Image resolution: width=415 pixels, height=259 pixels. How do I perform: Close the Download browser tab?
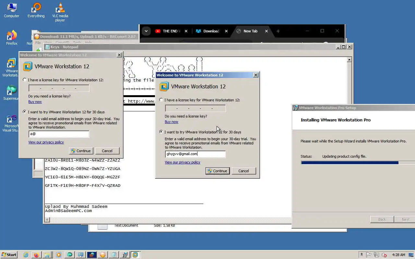click(x=226, y=31)
